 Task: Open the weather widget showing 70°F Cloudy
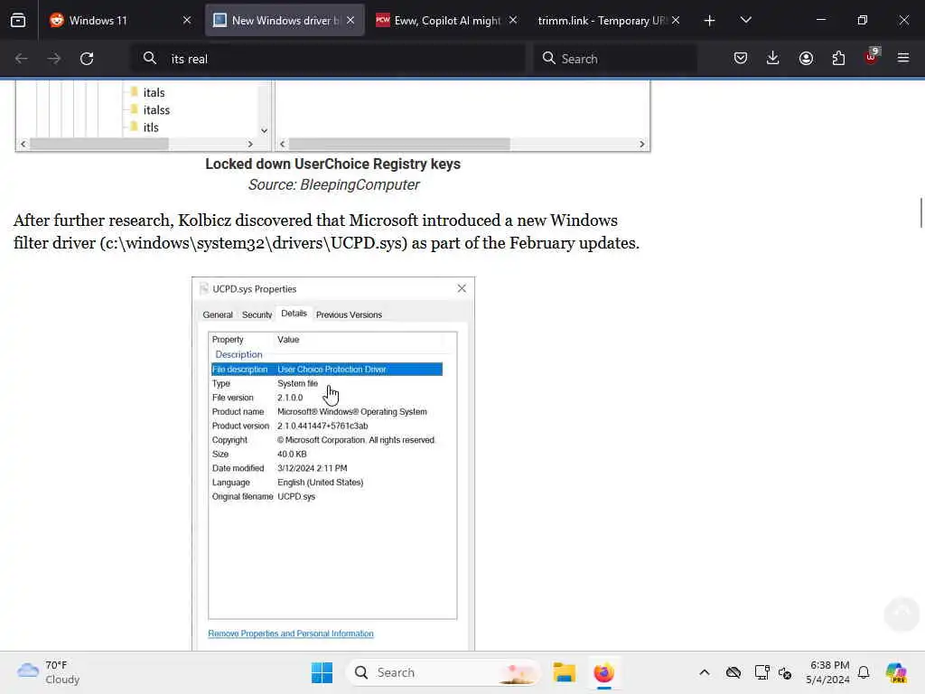49,672
